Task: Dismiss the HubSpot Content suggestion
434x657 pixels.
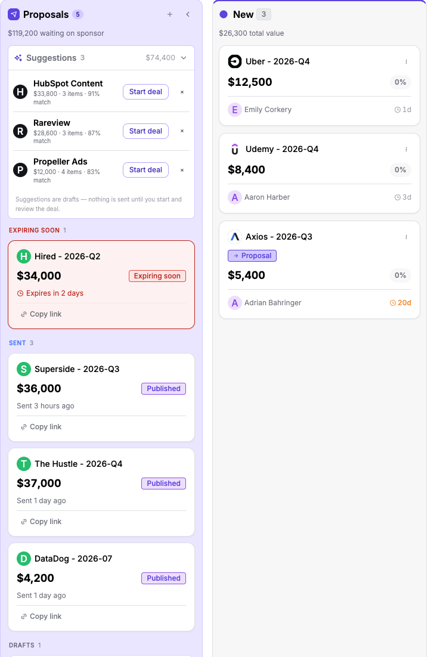Action: [x=182, y=92]
